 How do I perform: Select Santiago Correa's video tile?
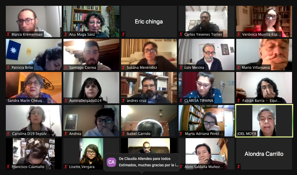coord(91,55)
